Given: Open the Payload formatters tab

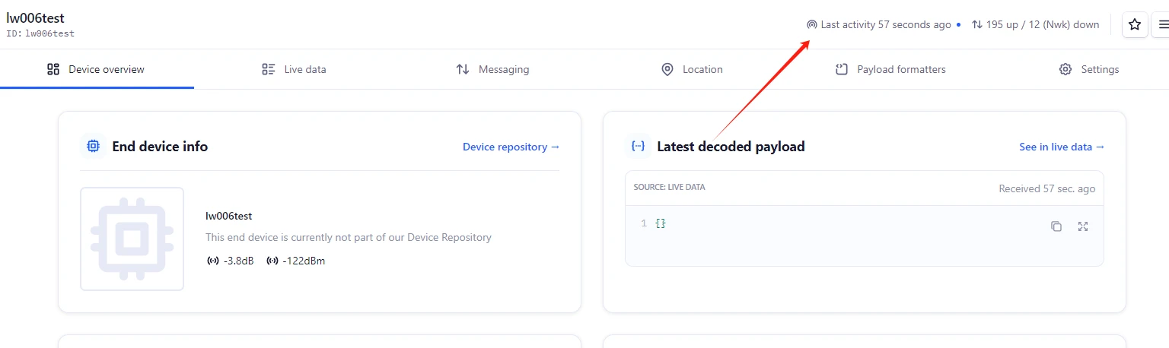Looking at the screenshot, I should (890, 69).
